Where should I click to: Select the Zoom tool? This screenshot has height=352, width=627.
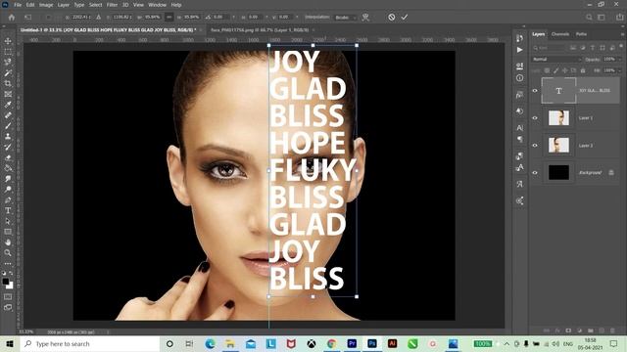[x=8, y=252]
